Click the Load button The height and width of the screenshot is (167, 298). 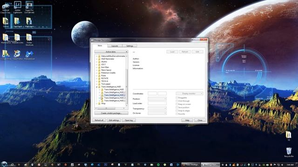coord(172,51)
